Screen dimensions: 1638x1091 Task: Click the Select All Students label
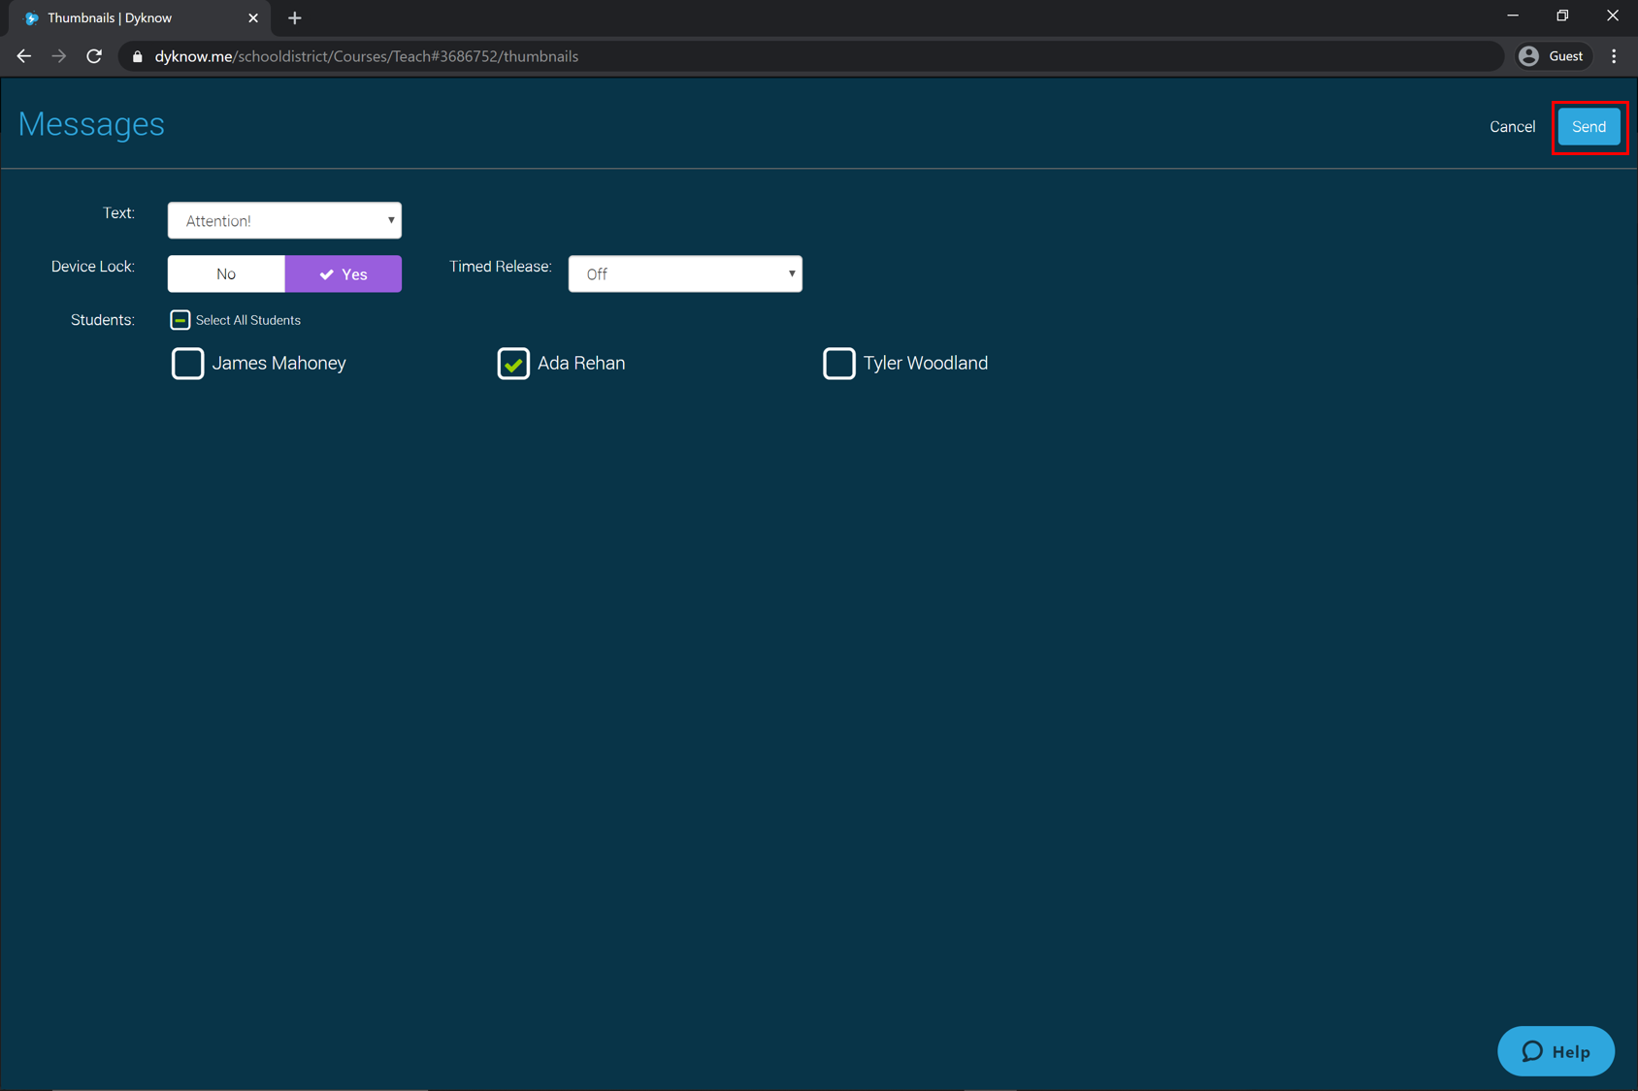(x=248, y=320)
